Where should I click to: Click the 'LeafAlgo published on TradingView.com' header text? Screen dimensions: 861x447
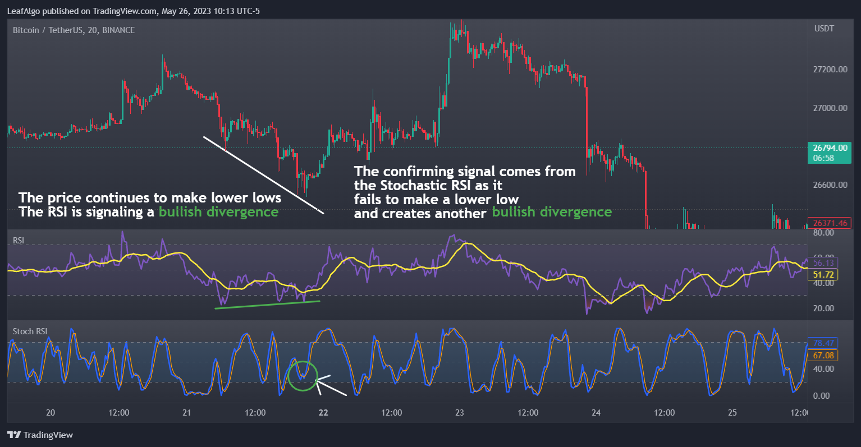pyautogui.click(x=82, y=11)
